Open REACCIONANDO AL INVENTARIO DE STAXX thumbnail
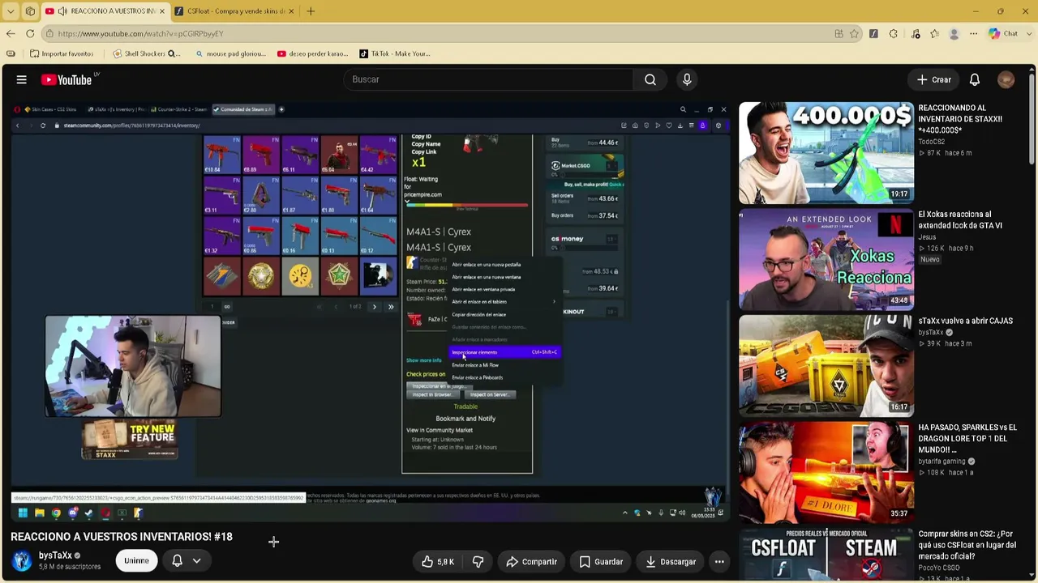This screenshot has width=1038, height=583. [x=826, y=152]
